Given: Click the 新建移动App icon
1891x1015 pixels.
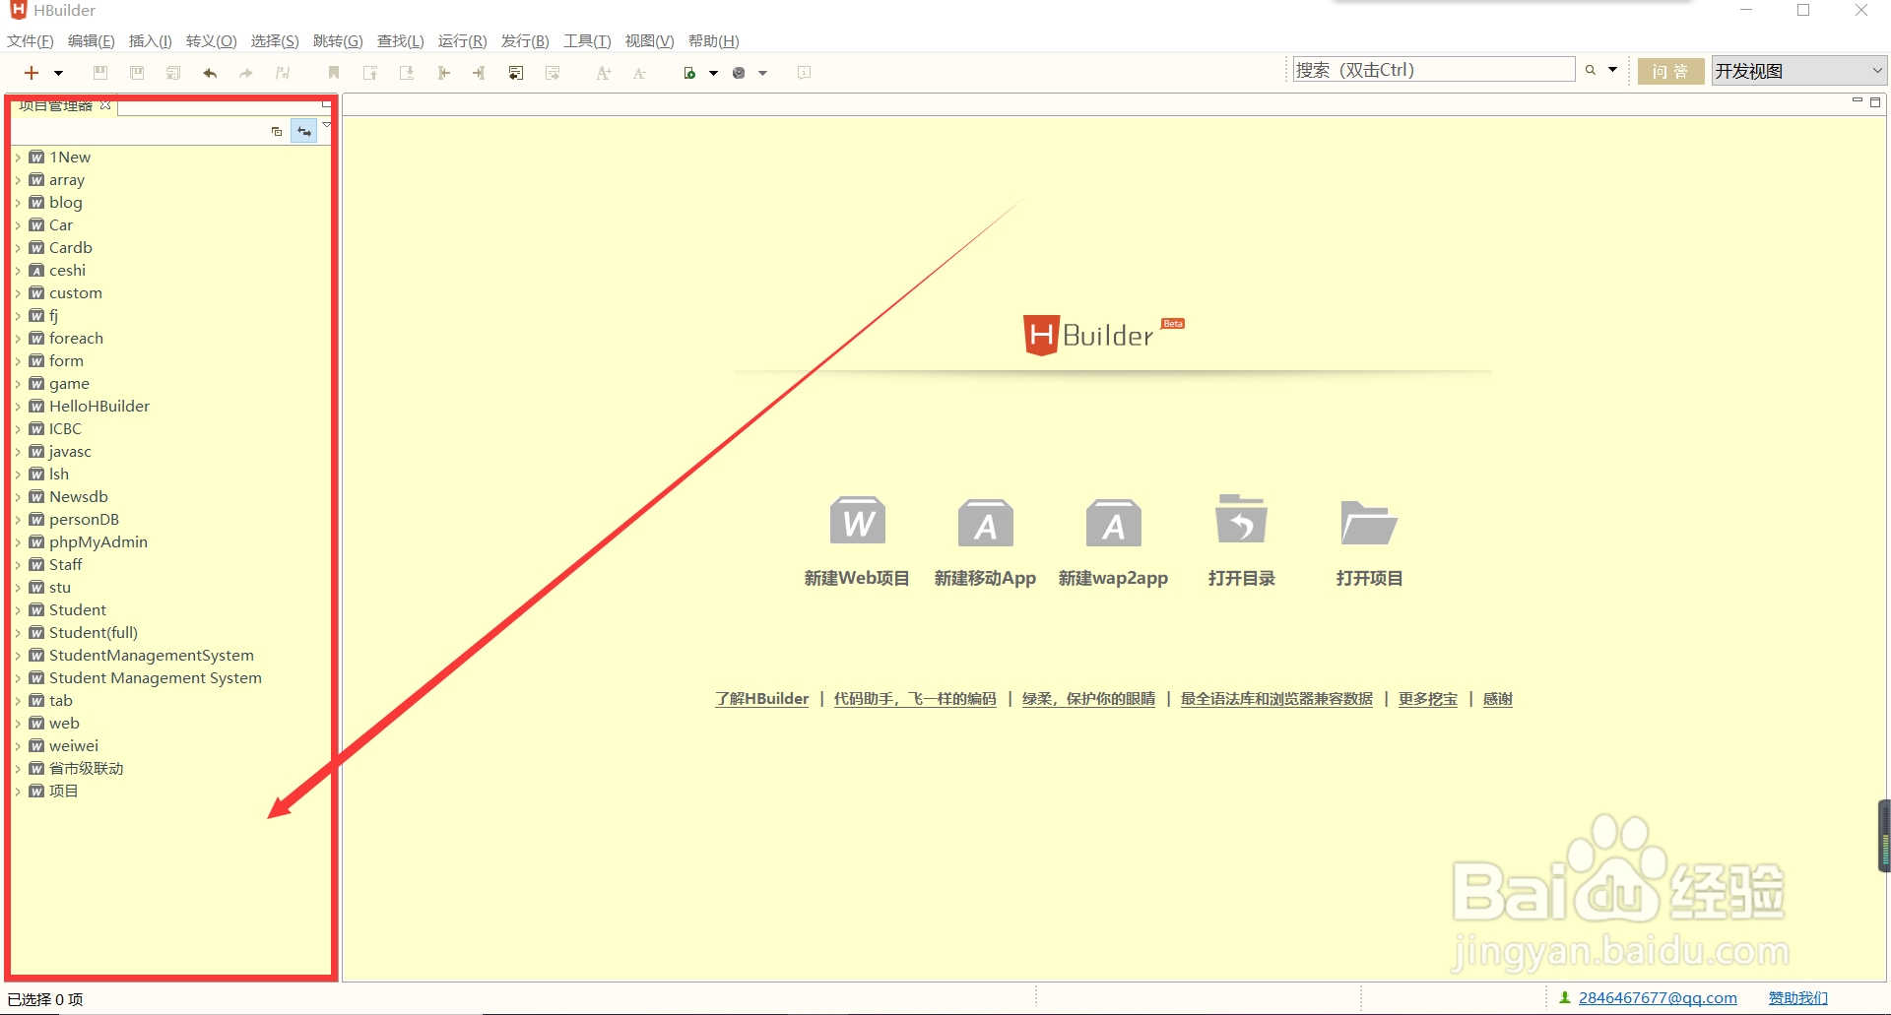Looking at the screenshot, I should tap(985, 522).
